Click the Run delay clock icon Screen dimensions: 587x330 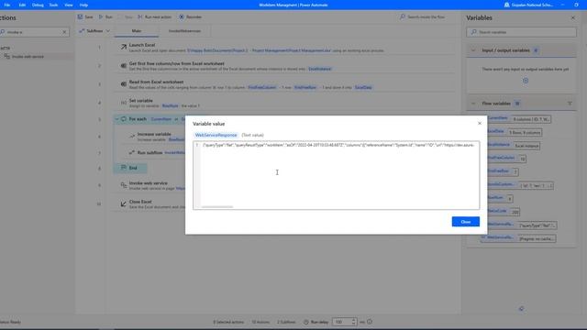click(305, 322)
